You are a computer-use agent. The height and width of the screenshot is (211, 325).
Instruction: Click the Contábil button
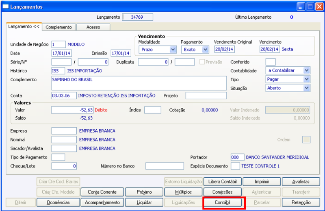coord(222,202)
